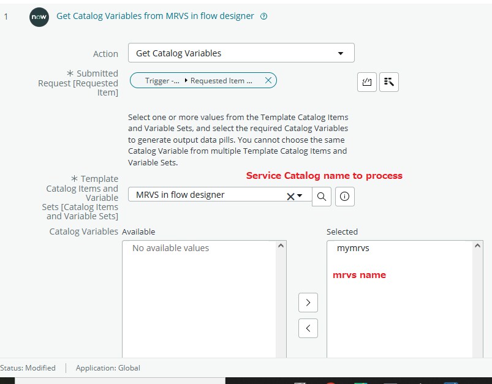Image resolution: width=492 pixels, height=384 pixels.
Task: Select 'mymrvs' in the Selected list
Action: (x=353, y=248)
